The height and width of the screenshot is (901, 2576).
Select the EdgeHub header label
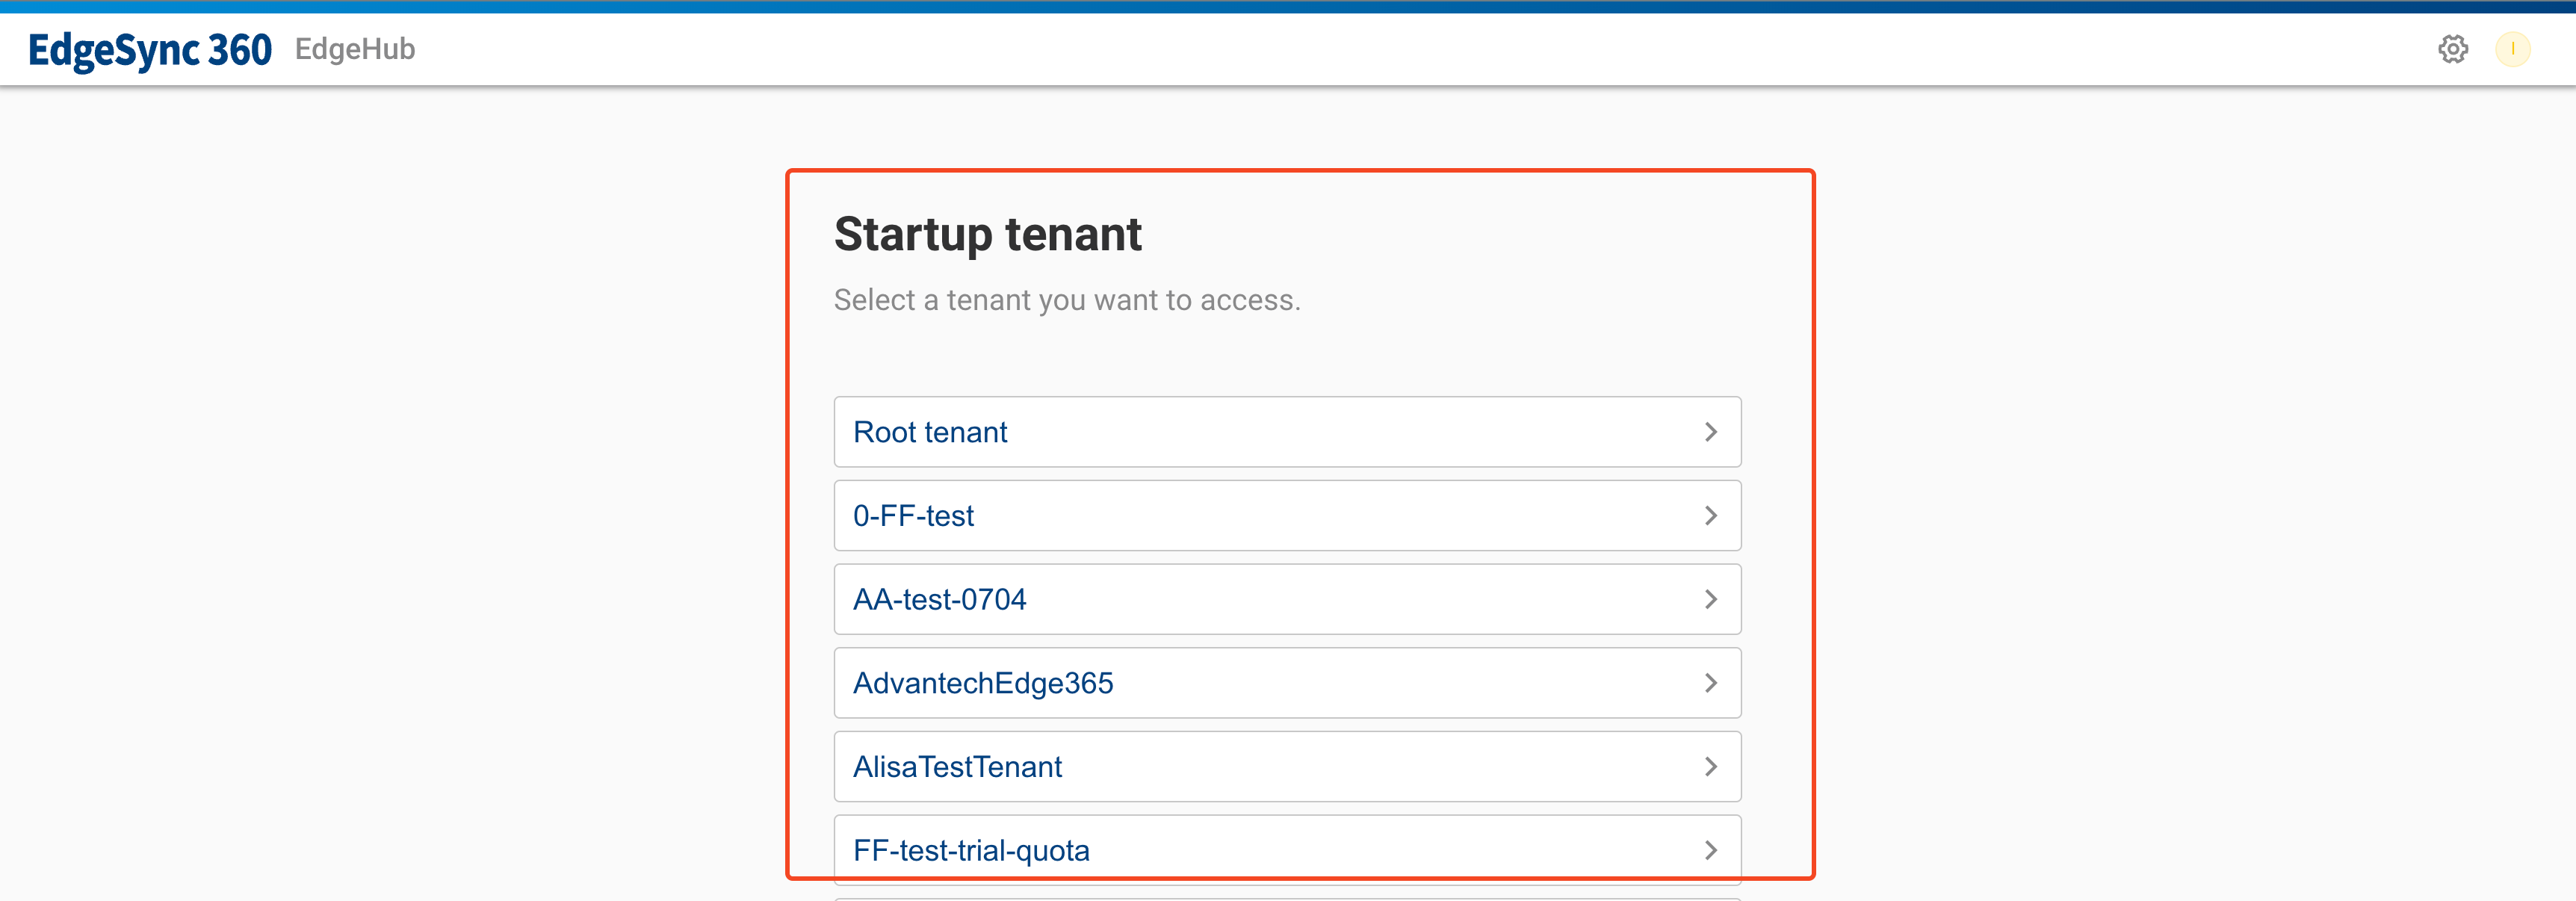click(354, 49)
